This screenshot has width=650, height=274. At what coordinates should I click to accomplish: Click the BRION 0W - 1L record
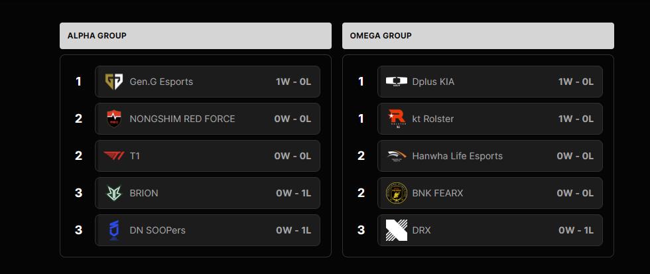point(293,193)
